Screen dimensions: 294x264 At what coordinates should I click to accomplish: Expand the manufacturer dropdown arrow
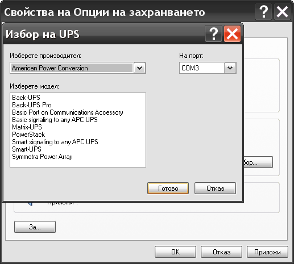pyautogui.click(x=139, y=68)
